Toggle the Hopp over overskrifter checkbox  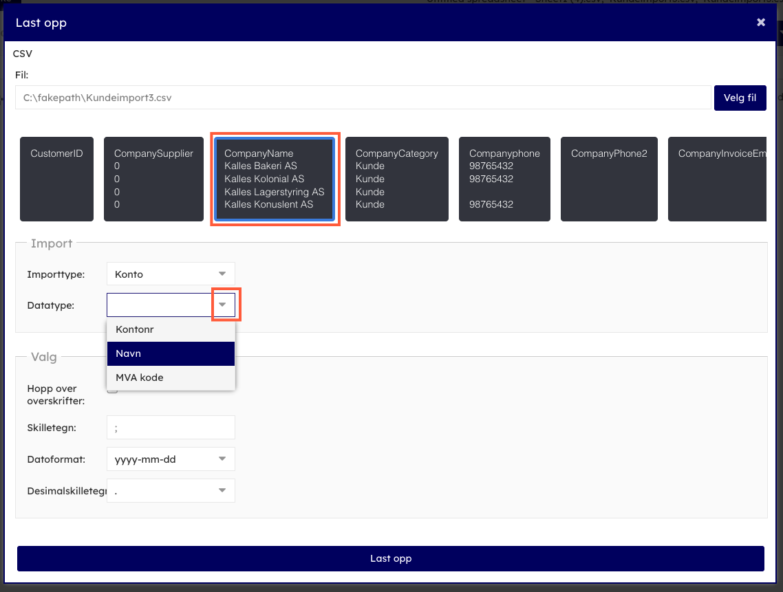tap(111, 390)
